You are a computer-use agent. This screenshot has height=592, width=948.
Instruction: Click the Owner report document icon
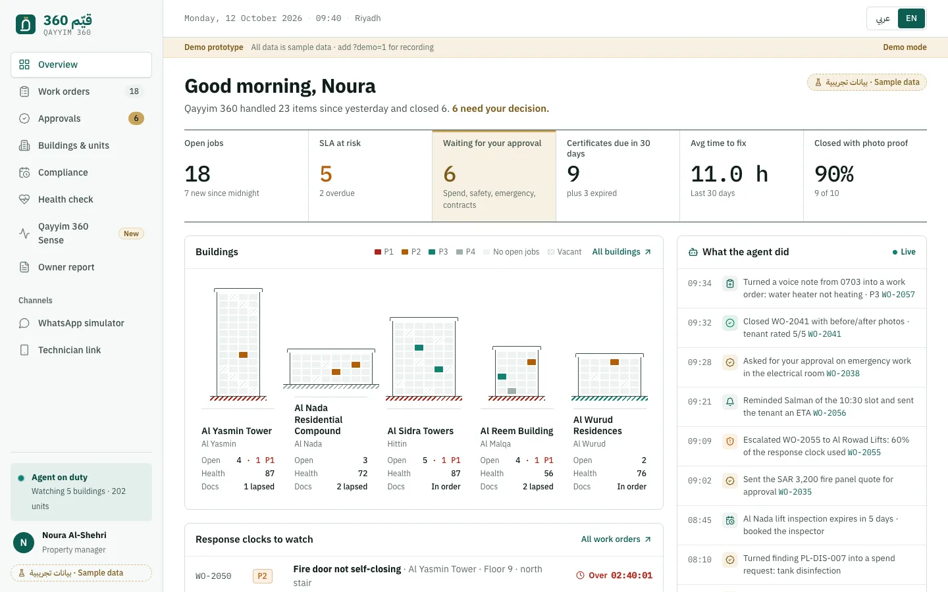(24, 267)
